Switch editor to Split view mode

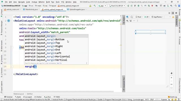pos(173,13)
